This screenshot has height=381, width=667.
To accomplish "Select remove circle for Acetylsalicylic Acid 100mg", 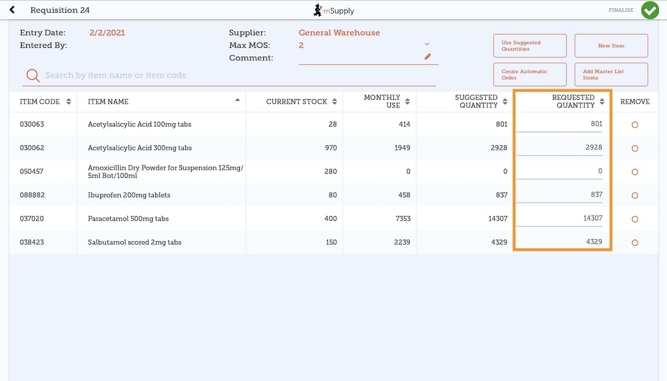I will (635, 125).
